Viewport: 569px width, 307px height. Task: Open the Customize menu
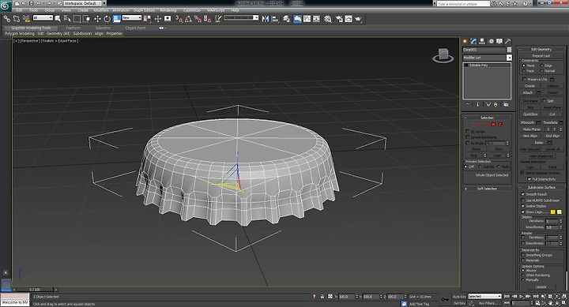(191, 10)
